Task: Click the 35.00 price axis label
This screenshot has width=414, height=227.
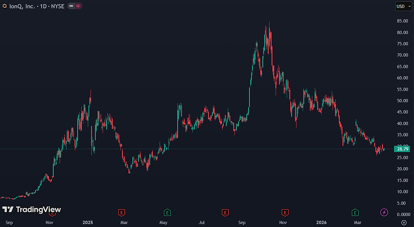Action: point(402,135)
